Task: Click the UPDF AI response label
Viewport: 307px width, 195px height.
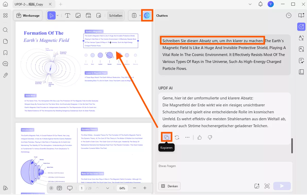Action: [x=165, y=88]
